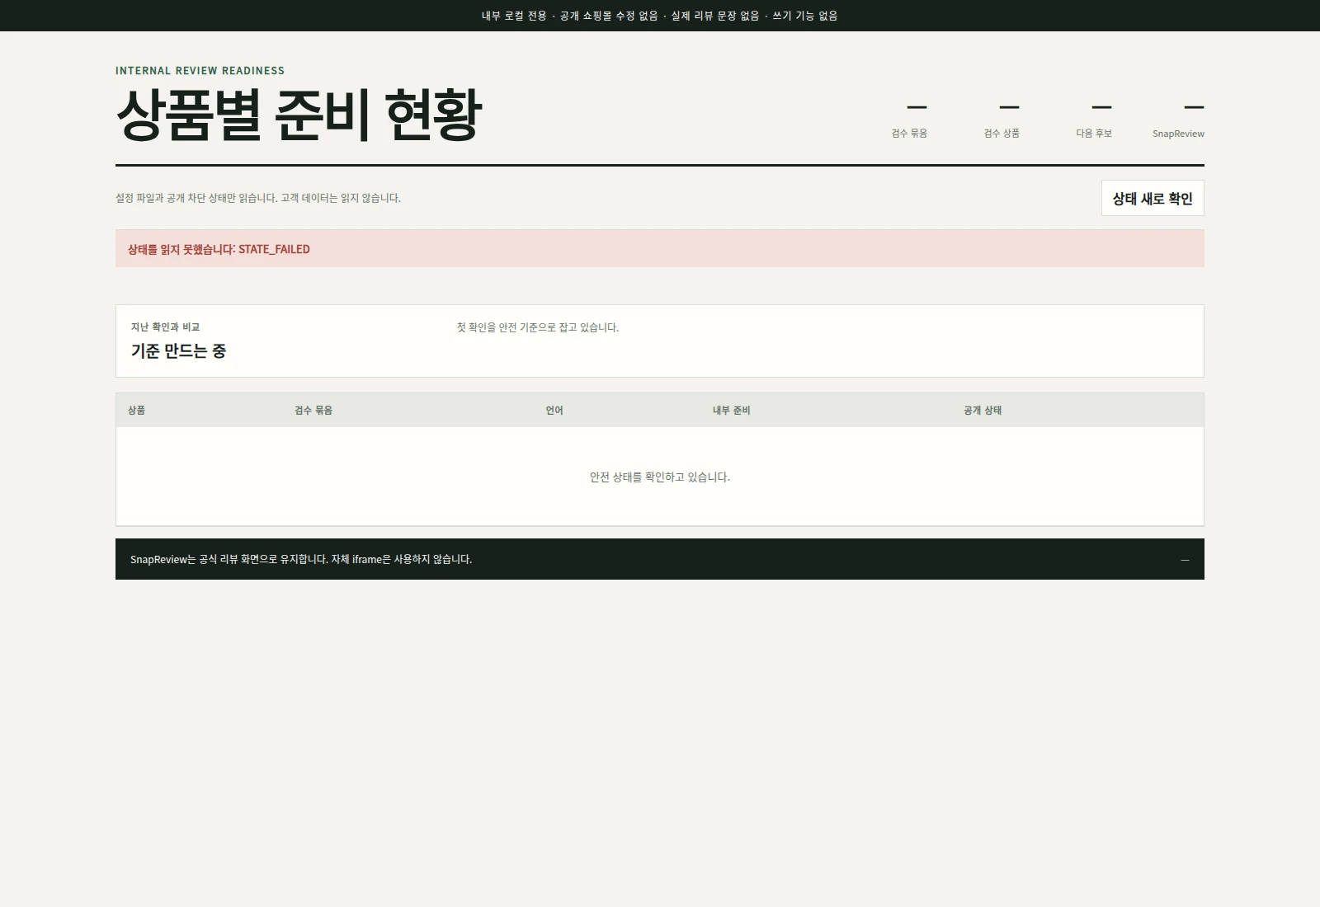
Task: Click the 상품별 준비 현황 page title
Action: click(299, 115)
